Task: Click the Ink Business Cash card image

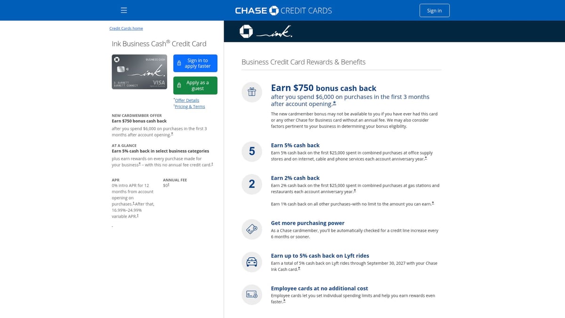Action: tap(139, 72)
